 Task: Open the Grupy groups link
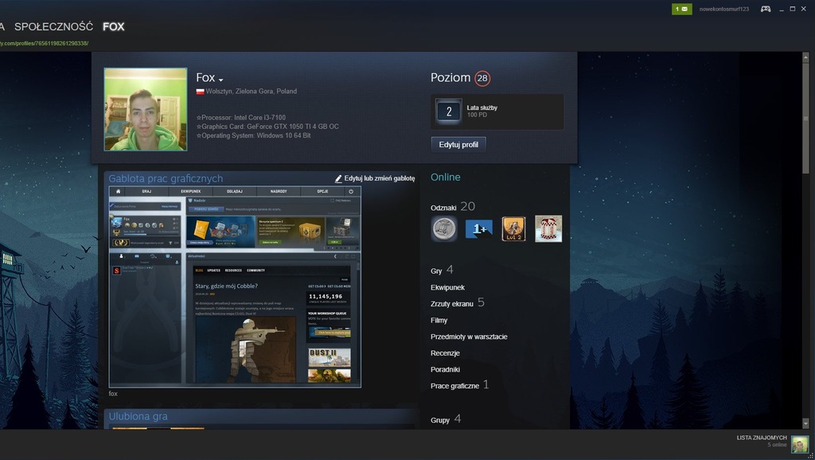pyautogui.click(x=439, y=420)
